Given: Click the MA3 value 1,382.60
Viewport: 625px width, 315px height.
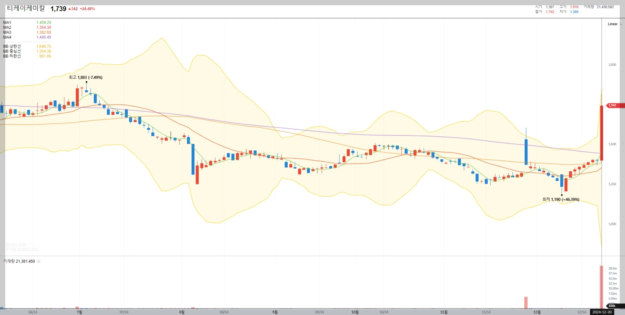Looking at the screenshot, I should (44, 32).
